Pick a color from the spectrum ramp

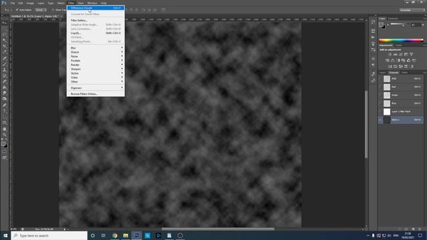[401, 40]
